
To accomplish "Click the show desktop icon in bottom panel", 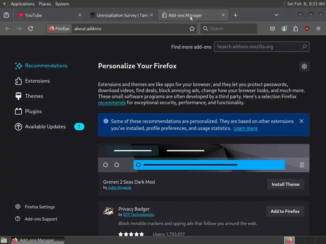I will click(4, 240).
